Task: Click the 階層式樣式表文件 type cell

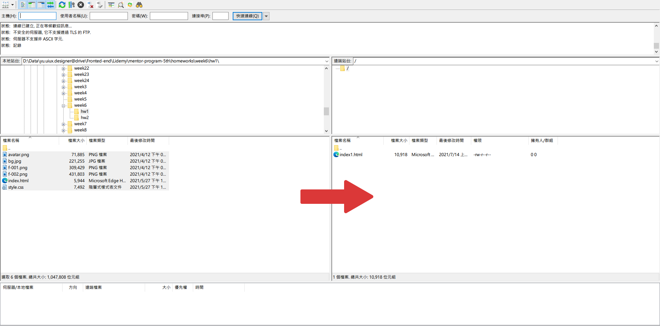Action: (105, 187)
